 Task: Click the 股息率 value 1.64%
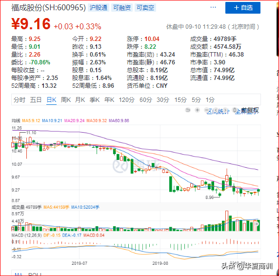[103, 78]
